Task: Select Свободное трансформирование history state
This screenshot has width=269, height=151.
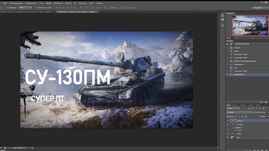Action: [247, 61]
